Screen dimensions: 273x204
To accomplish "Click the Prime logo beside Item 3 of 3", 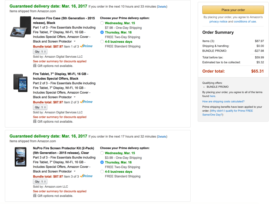I will [x=86, y=176].
